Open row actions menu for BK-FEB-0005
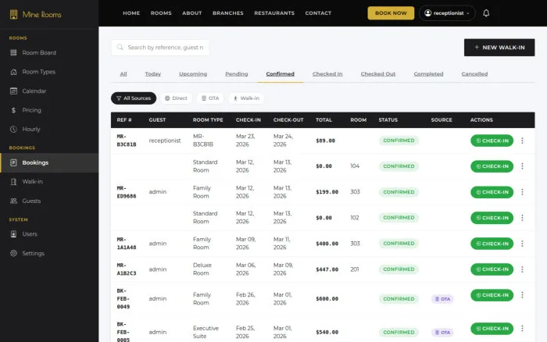547x342 pixels. (x=522, y=329)
